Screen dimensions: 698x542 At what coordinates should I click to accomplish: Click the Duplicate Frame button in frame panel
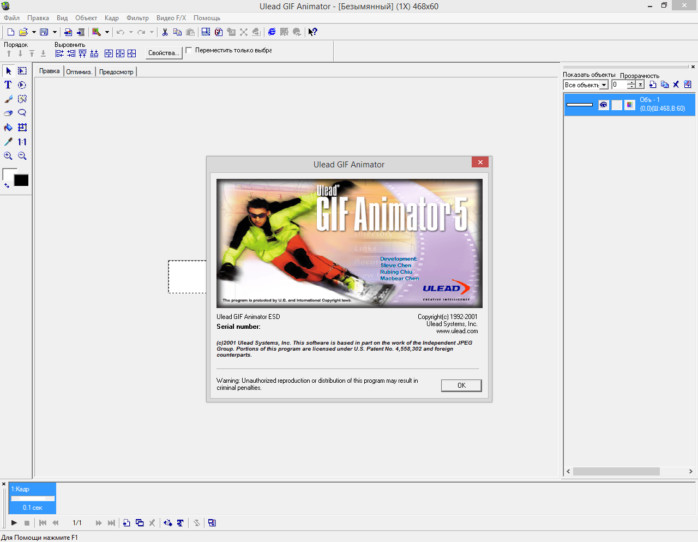click(x=140, y=523)
